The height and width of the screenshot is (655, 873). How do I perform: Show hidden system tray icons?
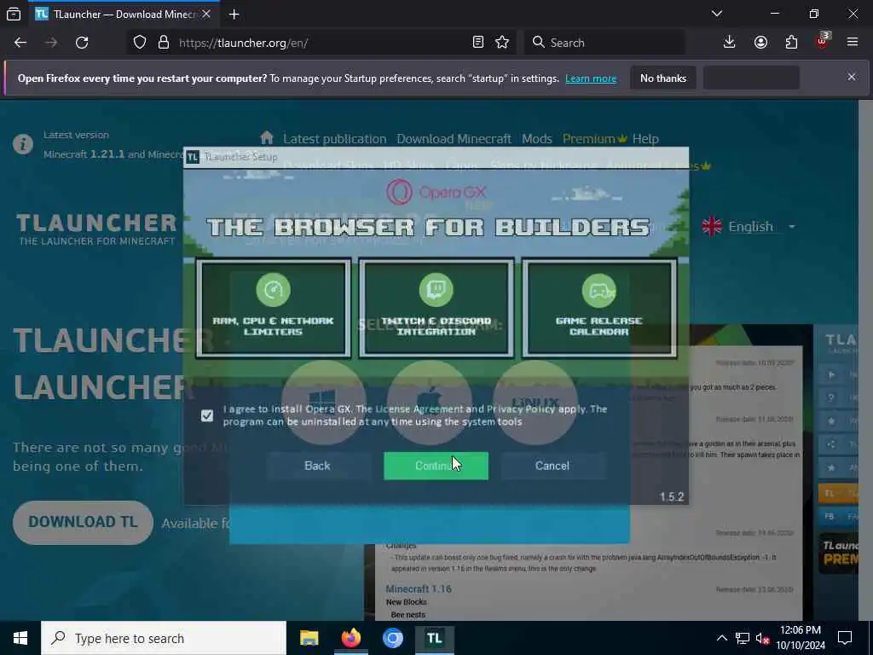pos(721,638)
